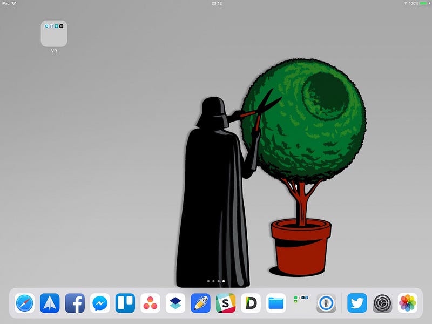The width and height of the screenshot is (432, 324).
Task: Open the Twitter app
Action: (x=357, y=303)
